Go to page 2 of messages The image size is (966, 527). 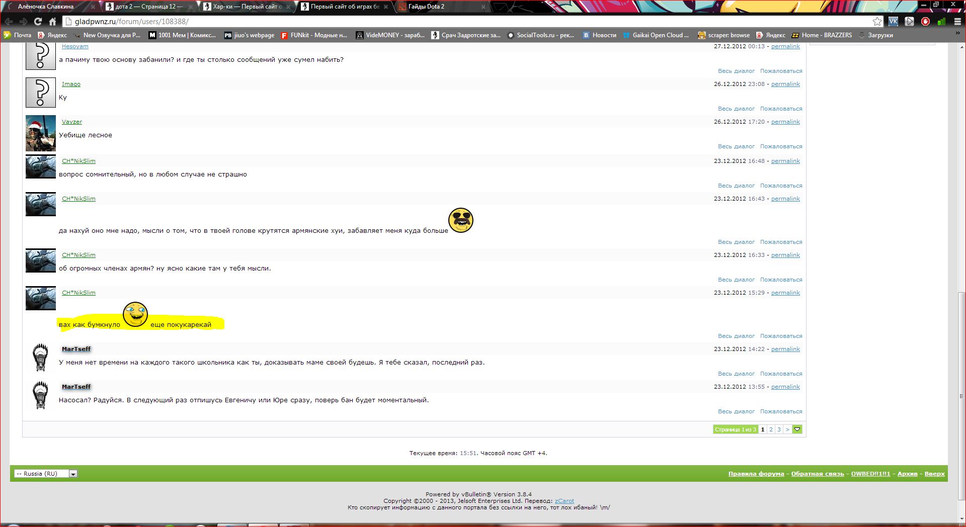pos(771,429)
